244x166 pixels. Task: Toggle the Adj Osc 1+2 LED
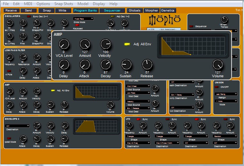pyautogui.click(x=112, y=16)
